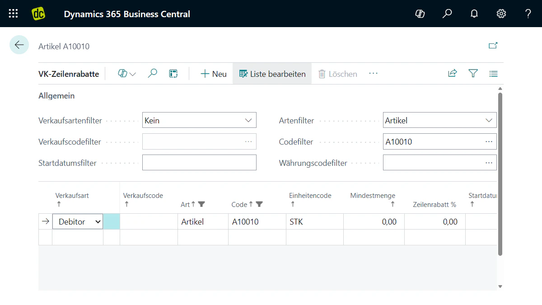Toggle the filter pane funnel icon
This screenshot has height=305, width=542.
pos(473,73)
